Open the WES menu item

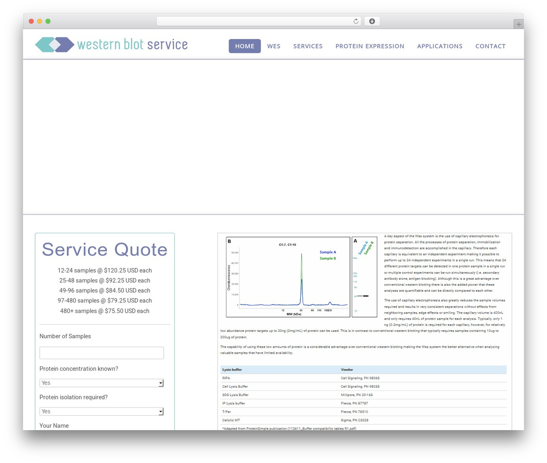pos(274,46)
